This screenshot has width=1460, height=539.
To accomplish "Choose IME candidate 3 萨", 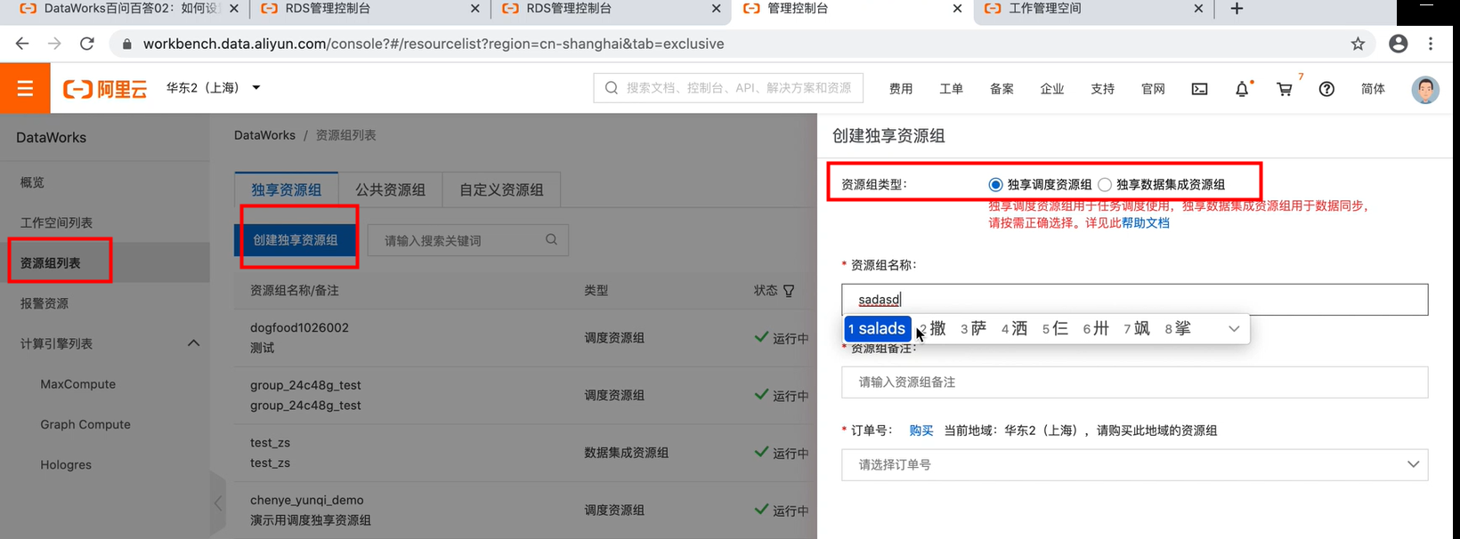I will (973, 329).
